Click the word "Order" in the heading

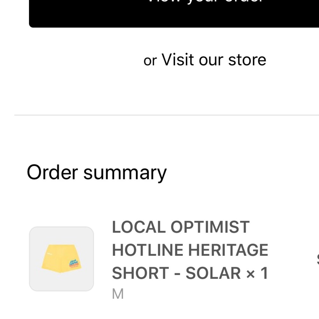(52, 172)
